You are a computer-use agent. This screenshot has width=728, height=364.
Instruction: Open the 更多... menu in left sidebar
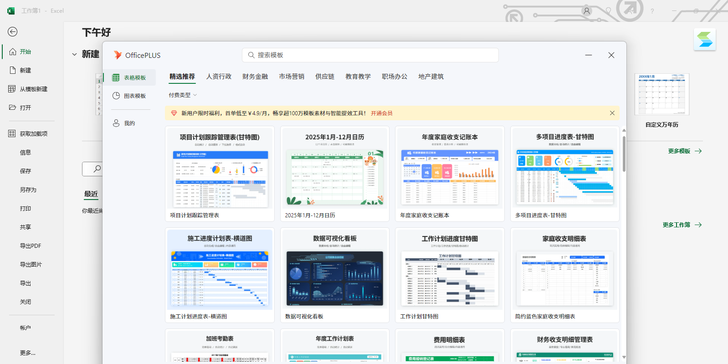coord(27,353)
